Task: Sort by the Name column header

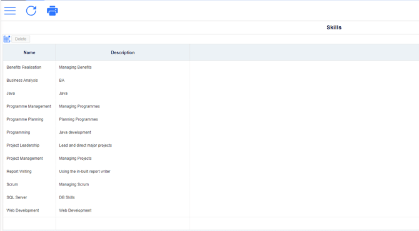Action: (29, 52)
